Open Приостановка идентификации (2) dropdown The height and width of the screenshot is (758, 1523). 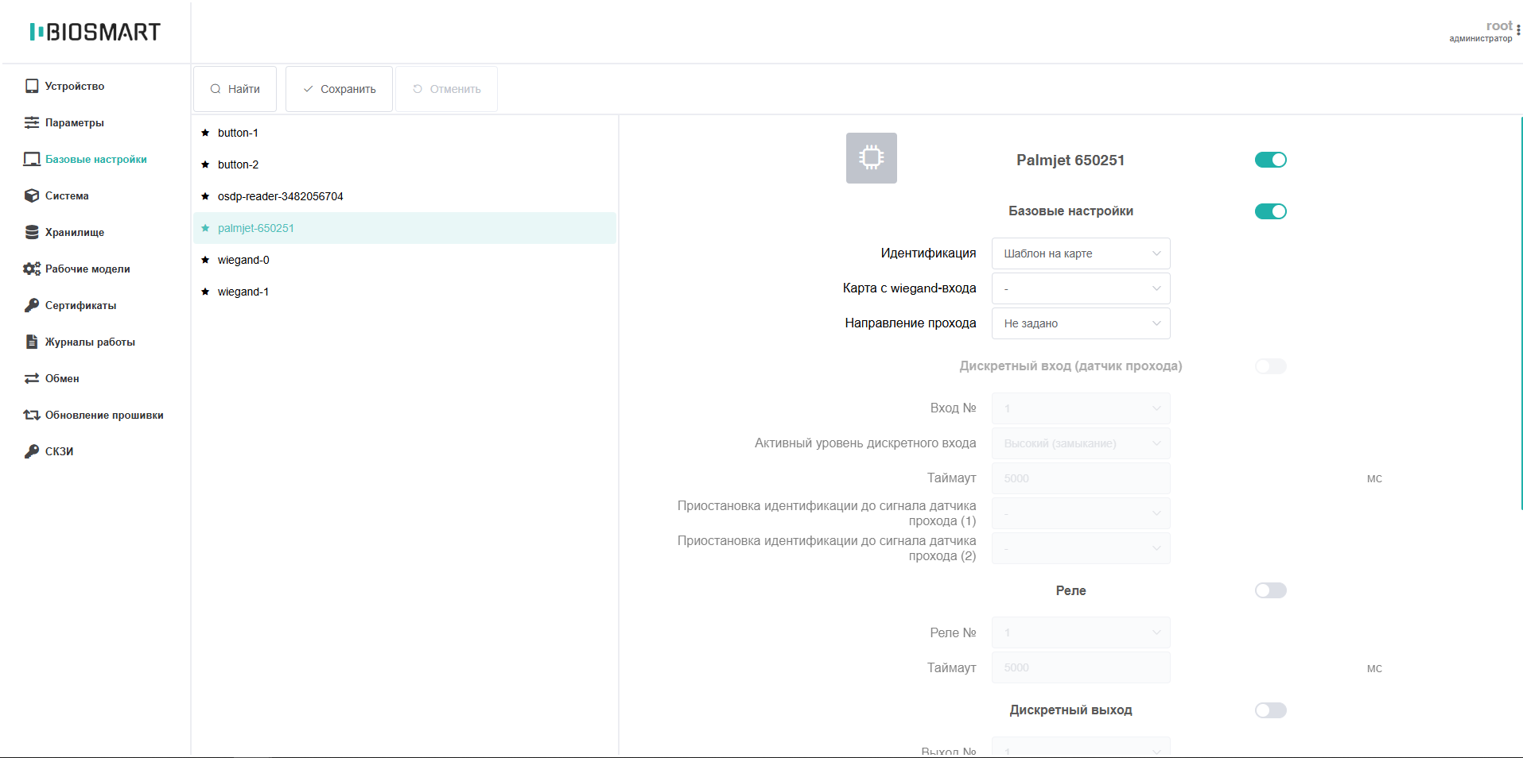(x=1081, y=548)
